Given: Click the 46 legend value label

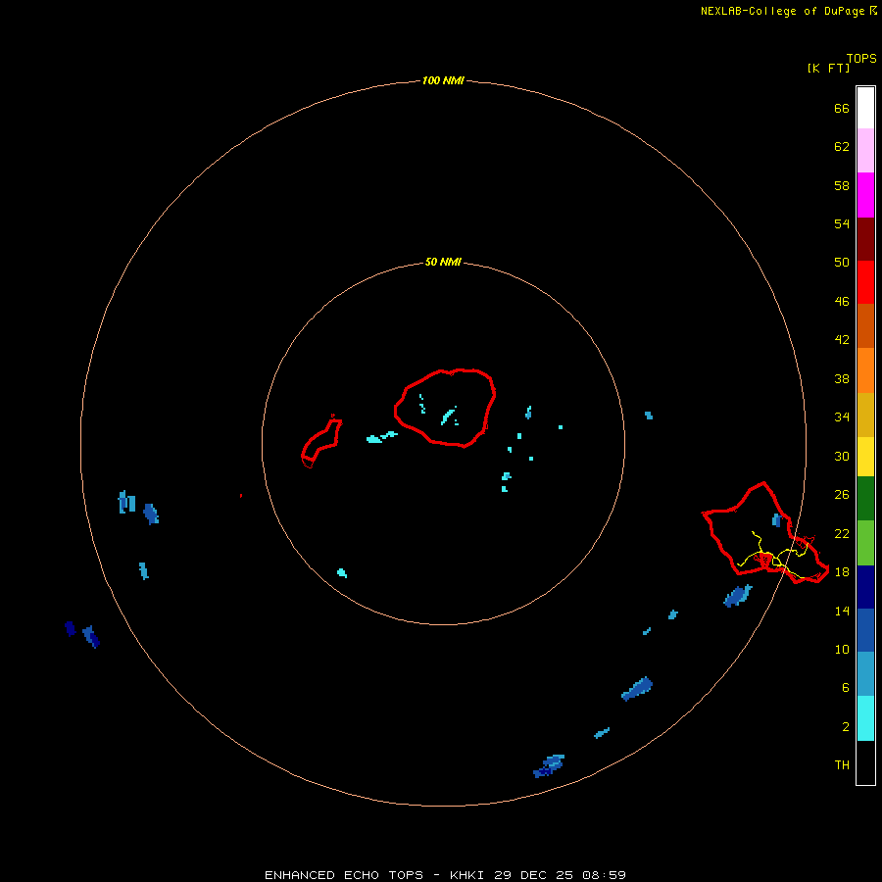Looking at the screenshot, I should tap(842, 302).
